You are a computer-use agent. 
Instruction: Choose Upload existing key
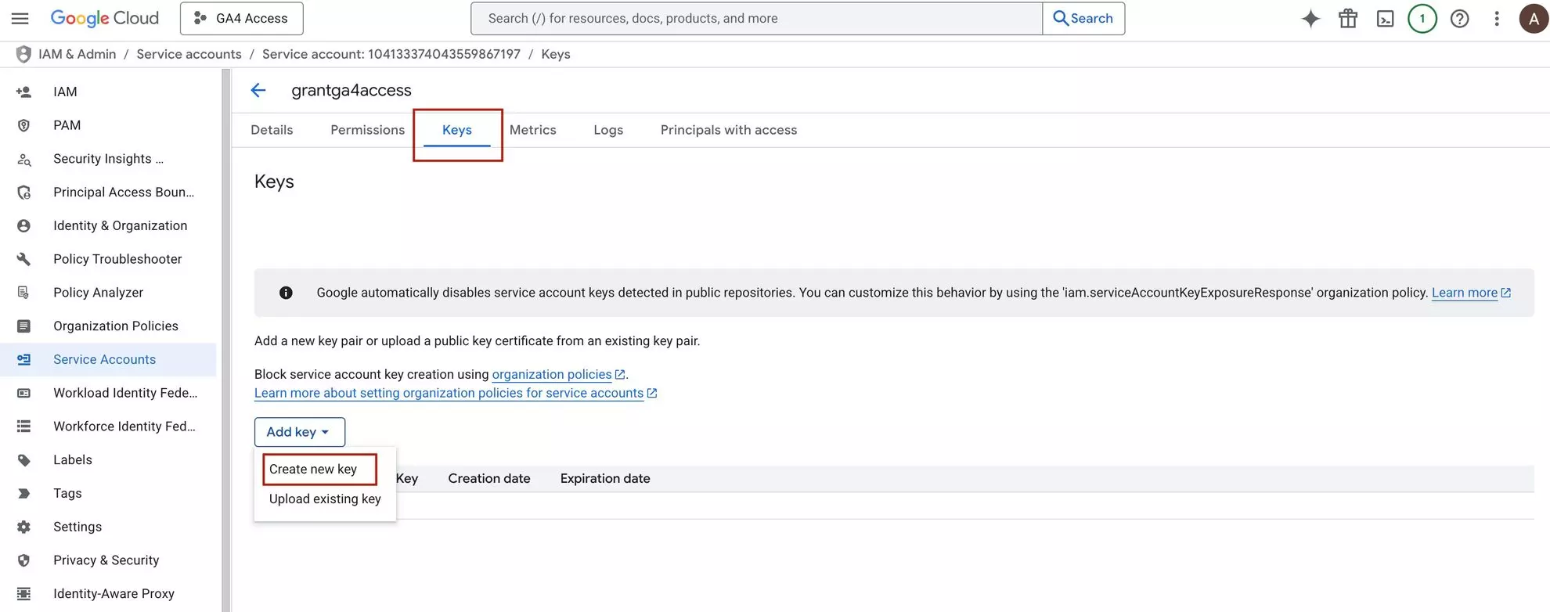[x=325, y=499]
